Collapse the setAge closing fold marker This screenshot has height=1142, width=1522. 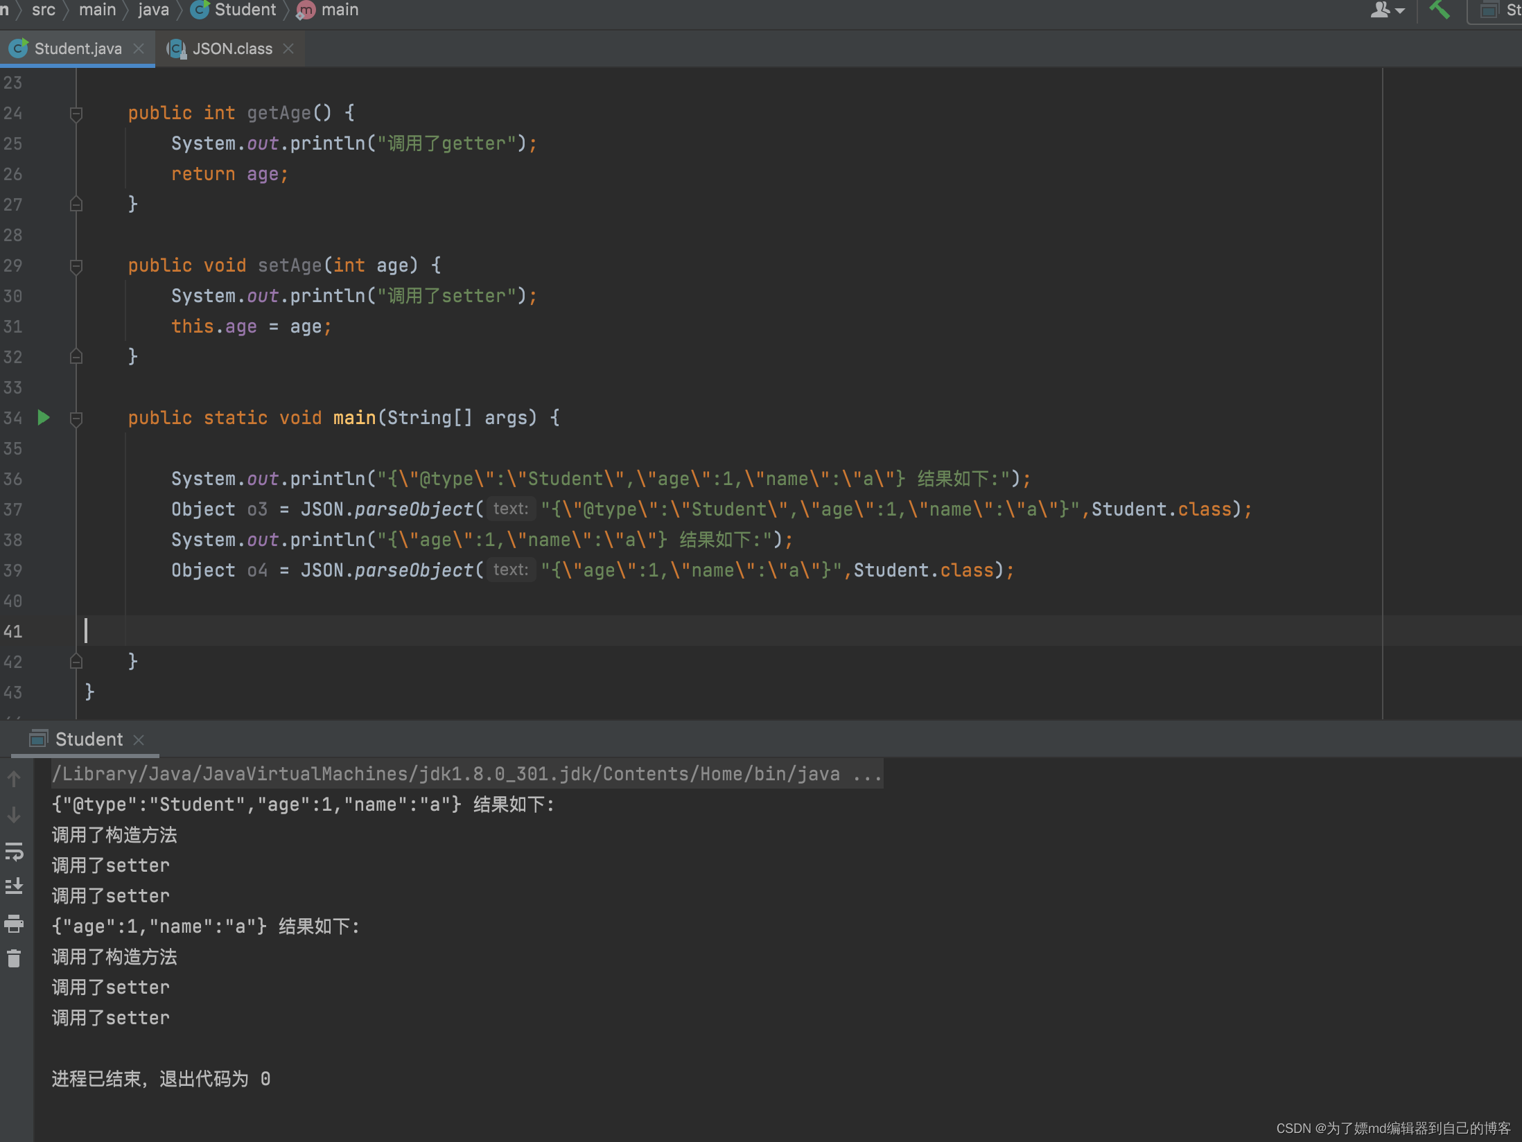76,356
